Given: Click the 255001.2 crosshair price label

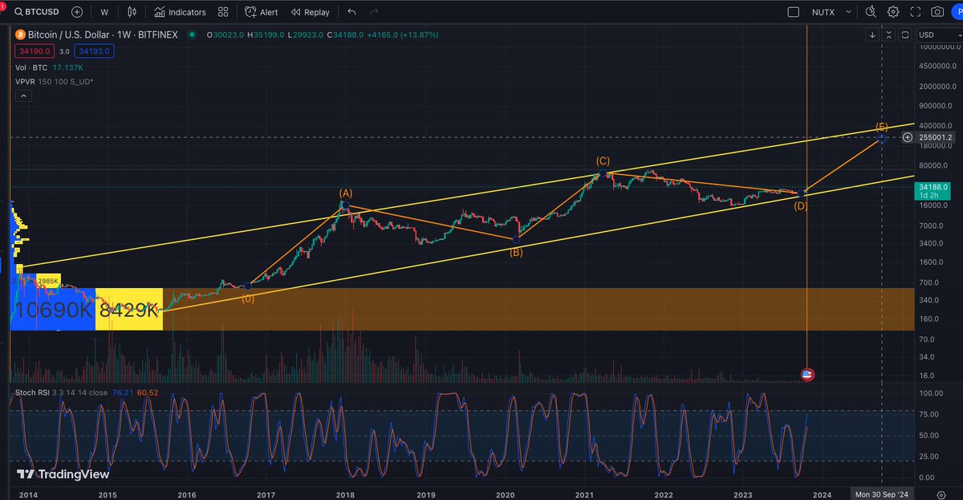Looking at the screenshot, I should point(935,137).
